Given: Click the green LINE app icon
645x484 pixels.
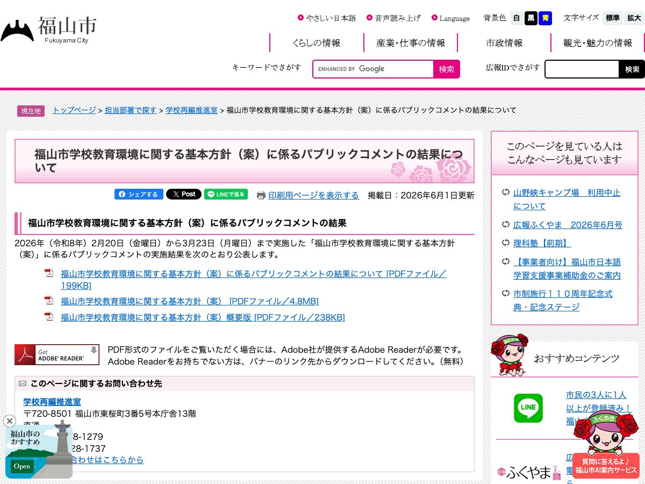Looking at the screenshot, I should pos(528,408).
